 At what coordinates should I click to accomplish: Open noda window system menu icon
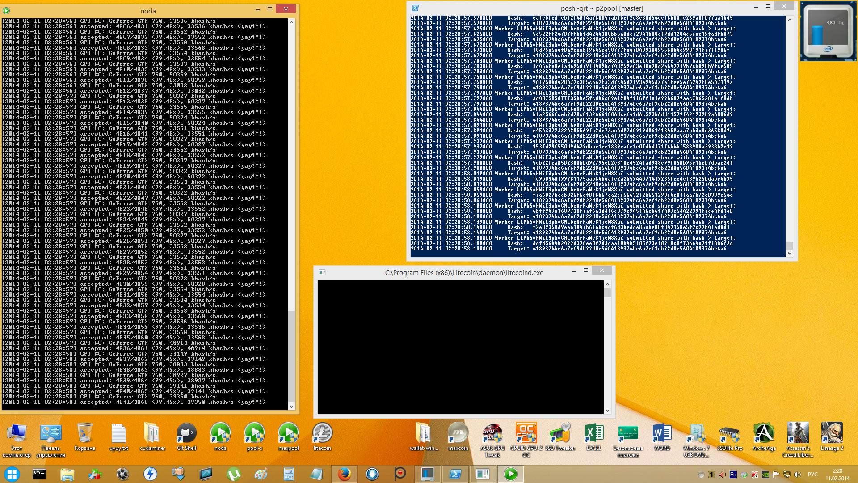point(6,11)
